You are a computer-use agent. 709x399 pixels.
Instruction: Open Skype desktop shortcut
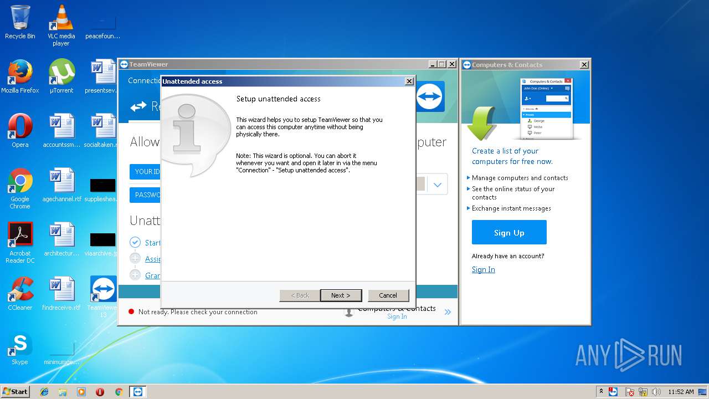(20, 348)
